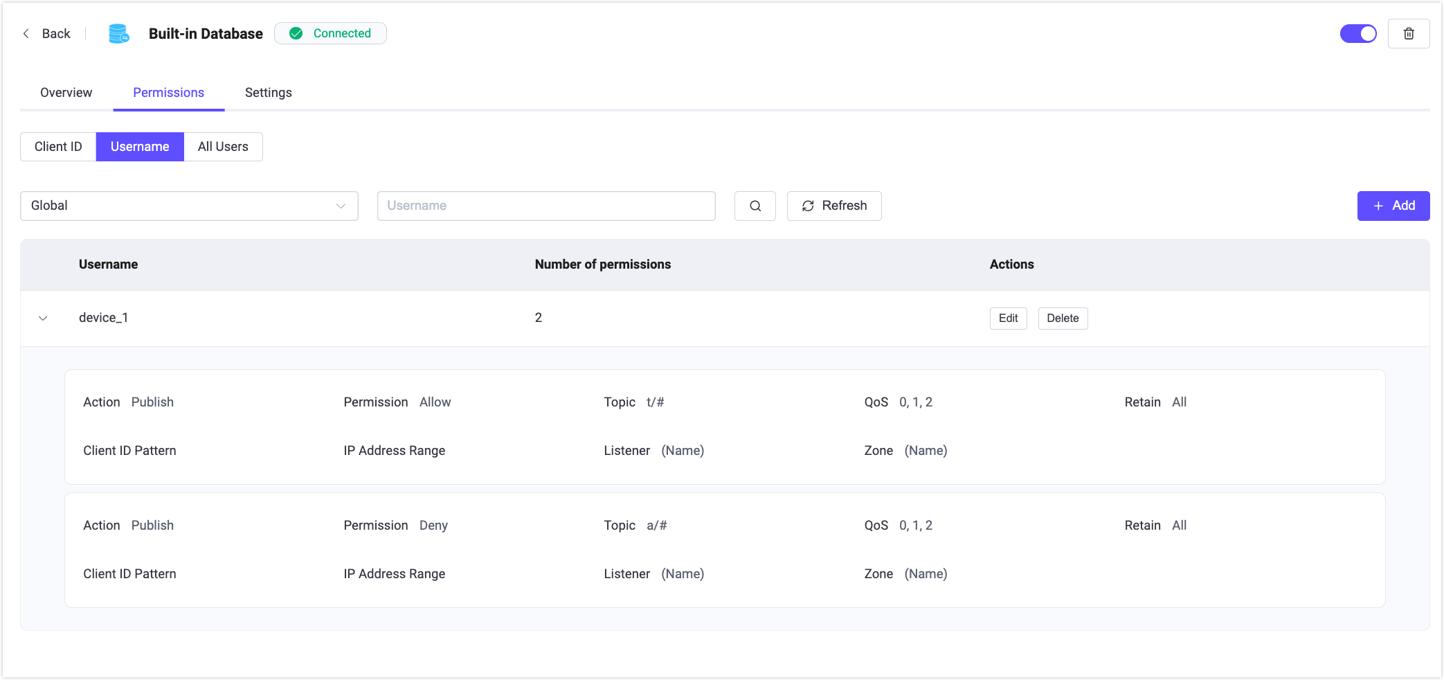
Task: Toggle the authorization source enable switch
Action: pyautogui.click(x=1357, y=34)
